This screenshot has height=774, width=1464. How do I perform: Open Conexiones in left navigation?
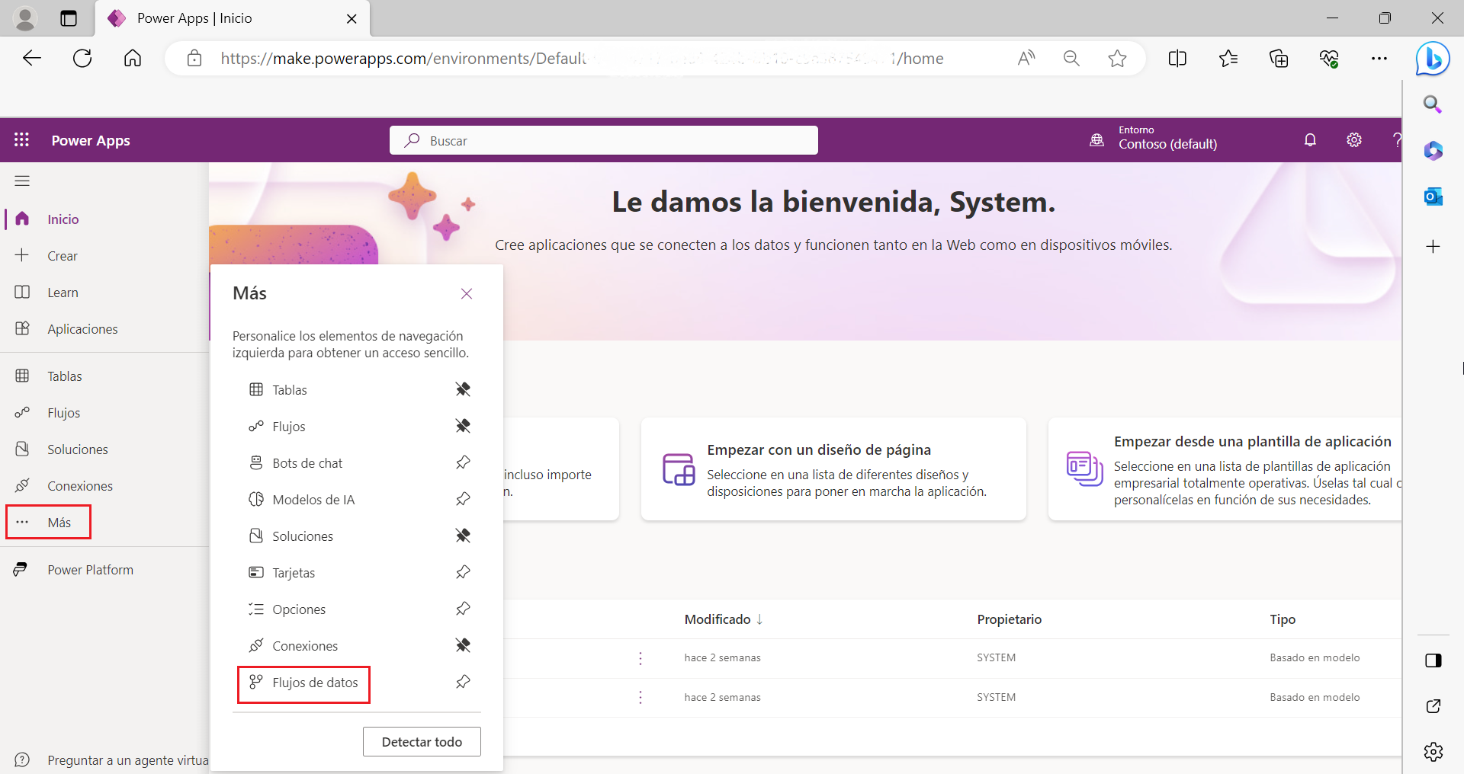79,485
